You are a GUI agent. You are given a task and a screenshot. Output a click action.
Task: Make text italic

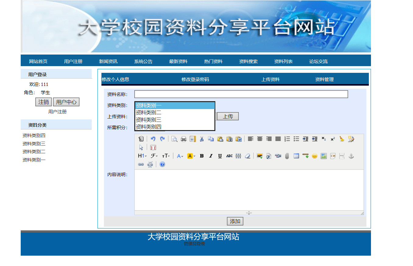[211, 156]
